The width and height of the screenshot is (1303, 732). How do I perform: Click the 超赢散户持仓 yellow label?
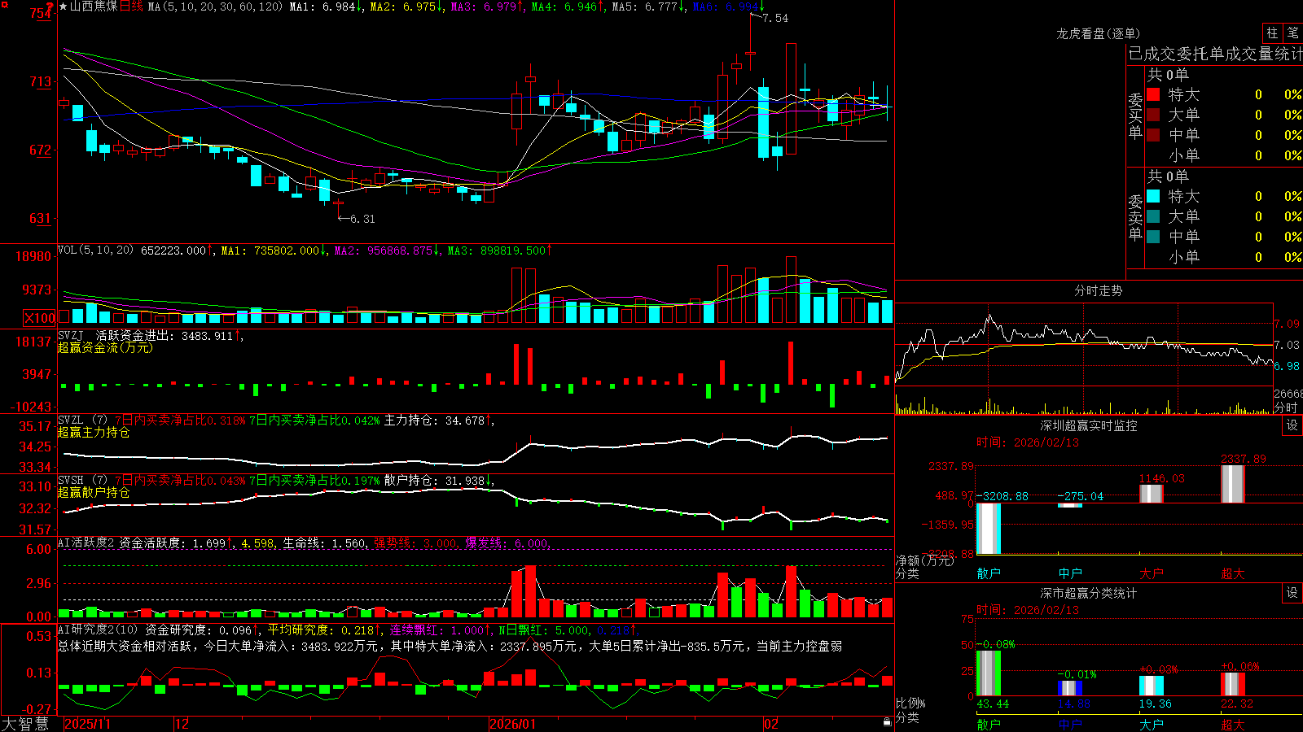94,492
